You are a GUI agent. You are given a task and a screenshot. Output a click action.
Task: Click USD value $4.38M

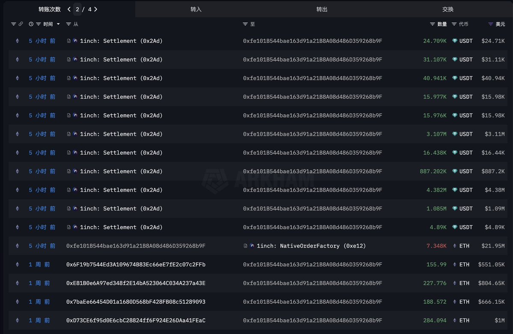pyautogui.click(x=494, y=190)
